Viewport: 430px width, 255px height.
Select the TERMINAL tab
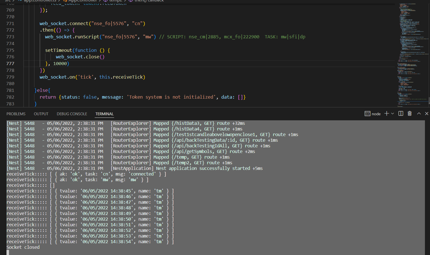pyautogui.click(x=104, y=114)
